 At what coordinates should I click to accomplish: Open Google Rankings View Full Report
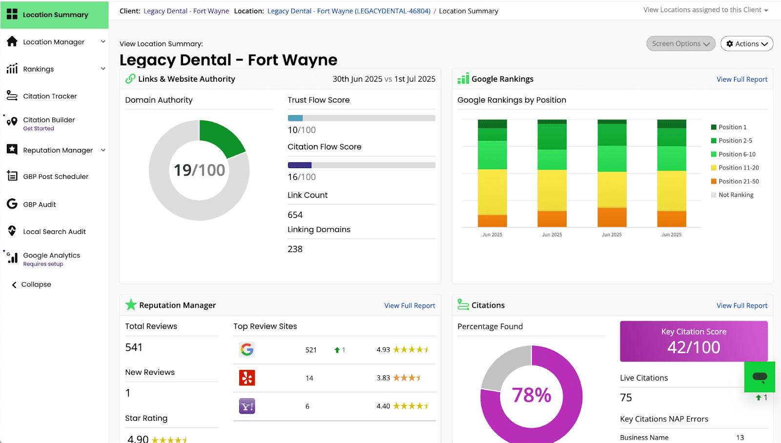[x=742, y=79]
